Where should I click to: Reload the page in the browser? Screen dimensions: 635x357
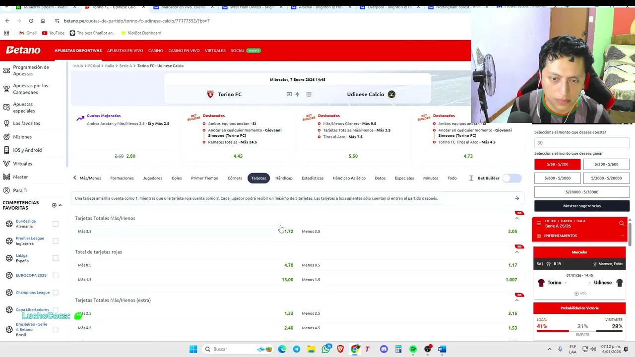click(31, 21)
